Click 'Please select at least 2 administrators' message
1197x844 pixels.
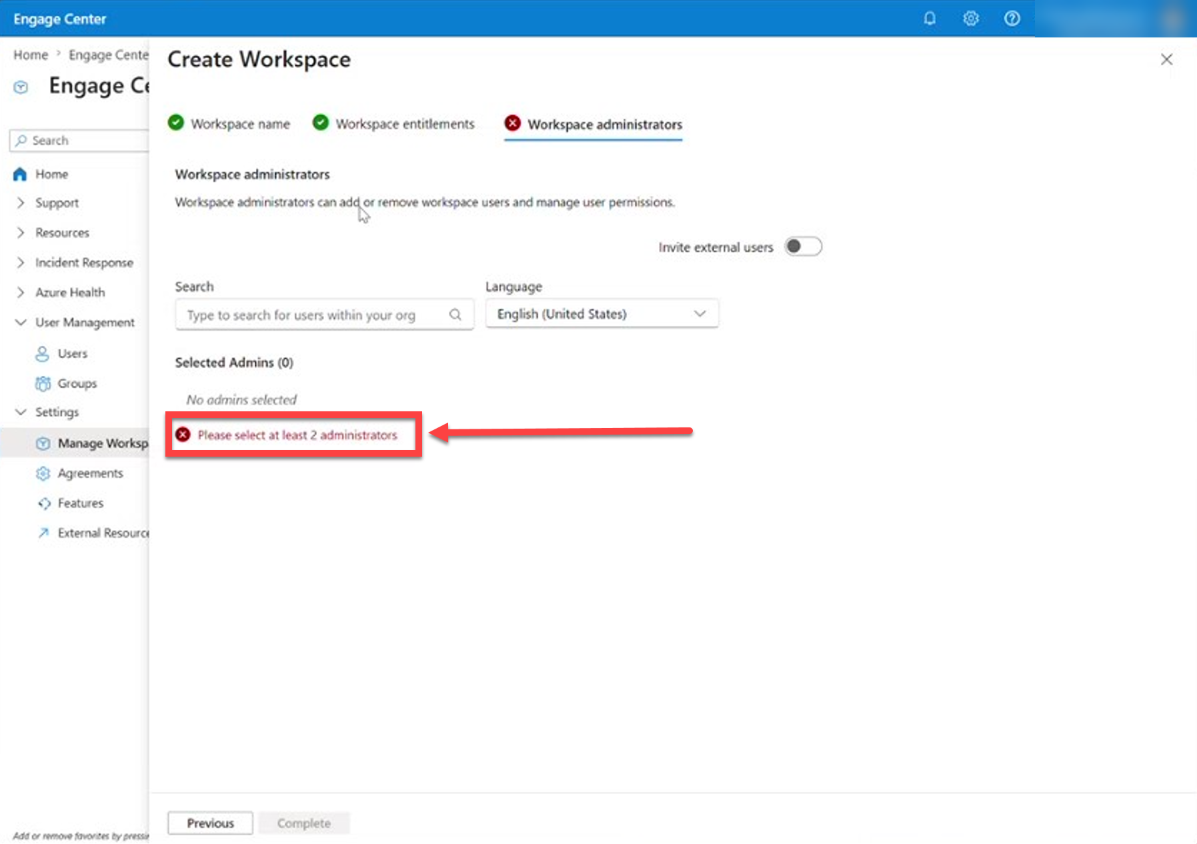click(x=297, y=435)
